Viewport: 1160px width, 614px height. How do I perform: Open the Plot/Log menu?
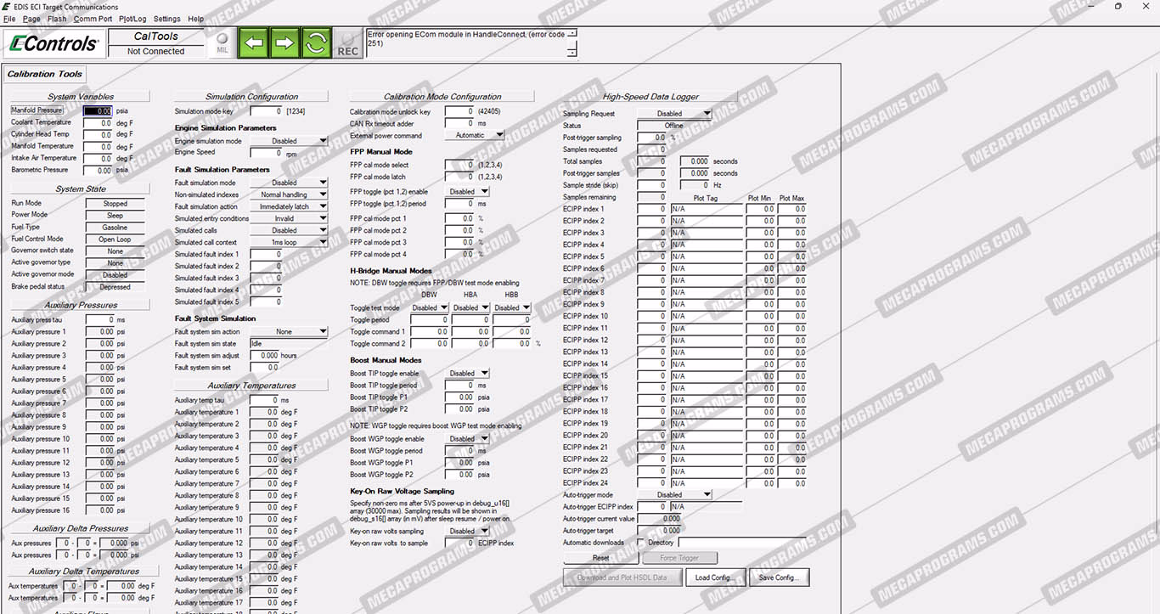click(132, 19)
